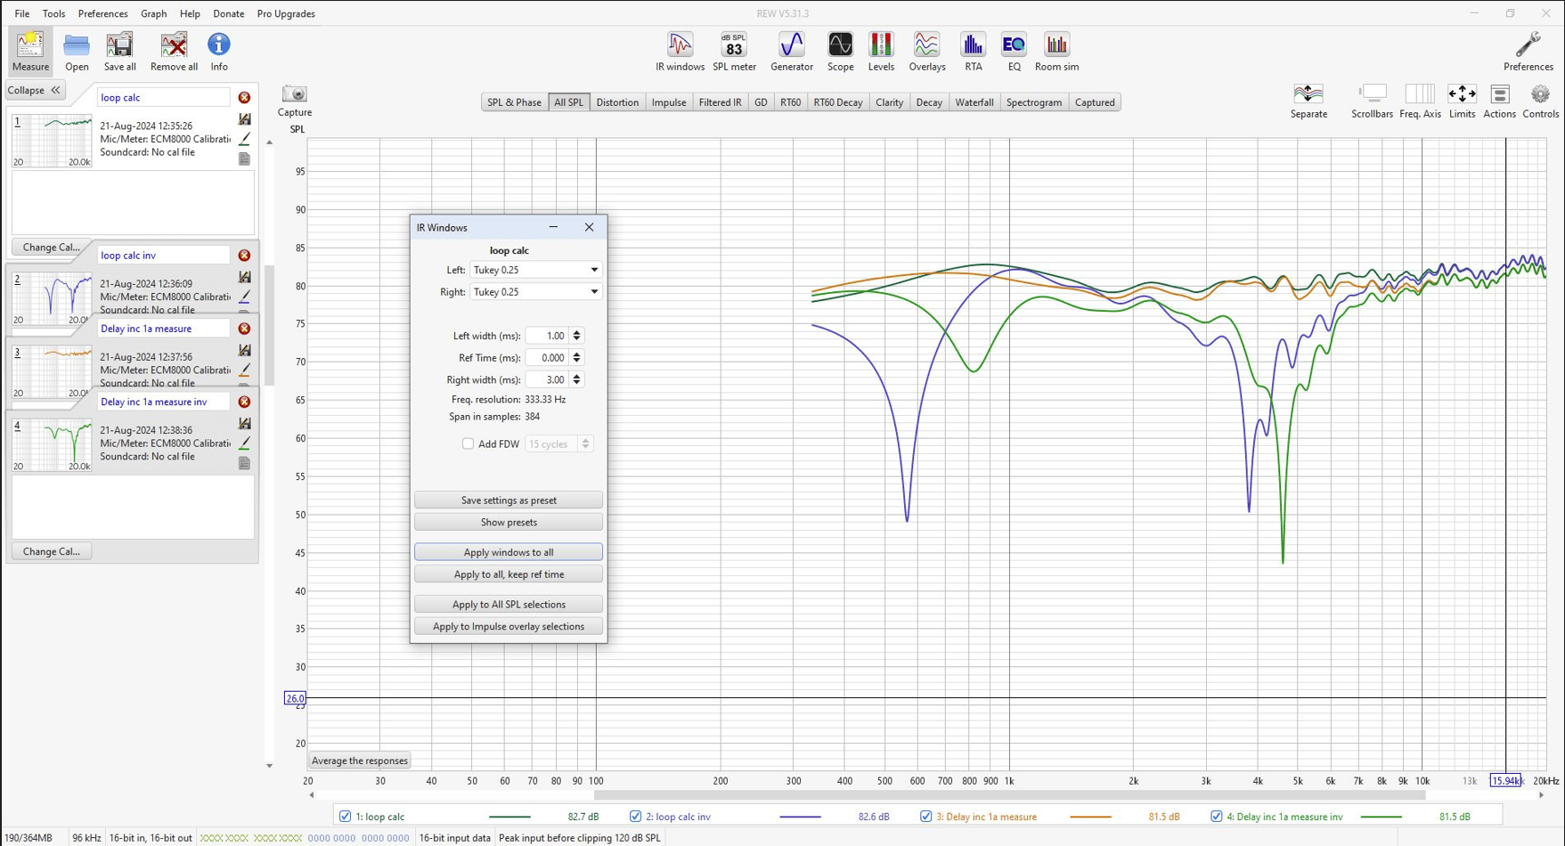Uncheck trace '4: Delay inc 1a measure inv'

1216,816
